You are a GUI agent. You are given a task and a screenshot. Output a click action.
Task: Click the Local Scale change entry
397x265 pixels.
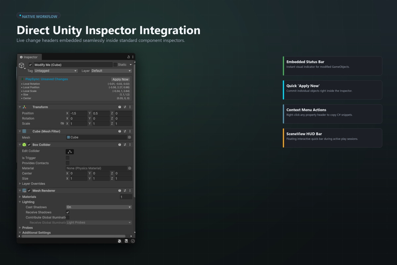coord(76,91)
